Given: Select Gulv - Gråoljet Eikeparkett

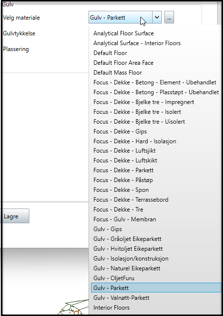Looking at the screenshot, I should (156, 239).
